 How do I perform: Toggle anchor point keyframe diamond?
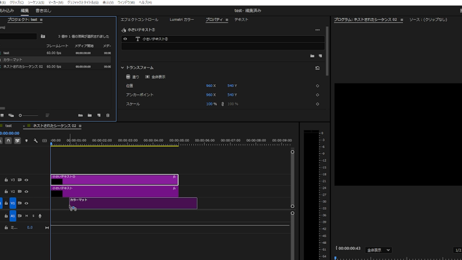coord(317,95)
